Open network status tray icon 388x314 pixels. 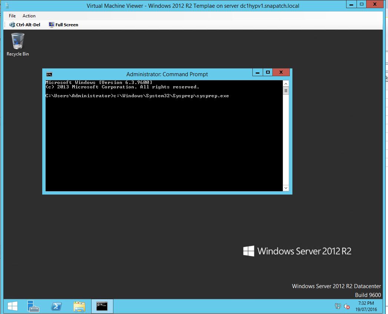tap(338, 306)
